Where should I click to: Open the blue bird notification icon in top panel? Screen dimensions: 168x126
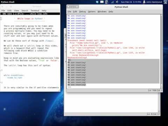[97, 2]
